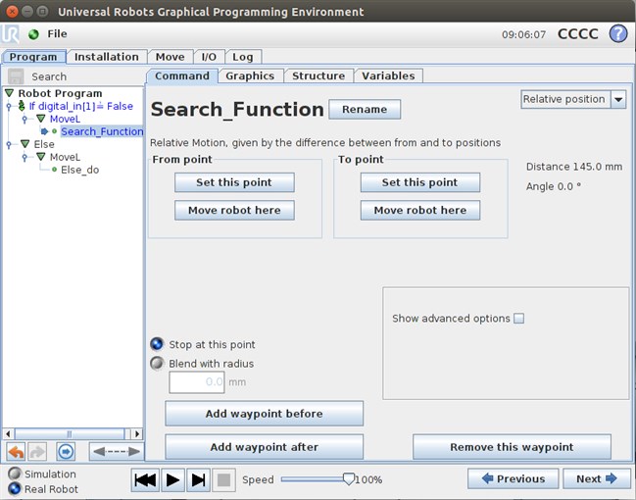Select the Else_do waypoint in tree
The width and height of the screenshot is (636, 500).
point(80,170)
